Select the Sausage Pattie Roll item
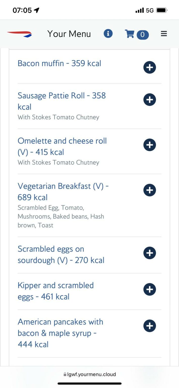Image resolution: width=179 pixels, height=388 pixels. tap(62, 101)
